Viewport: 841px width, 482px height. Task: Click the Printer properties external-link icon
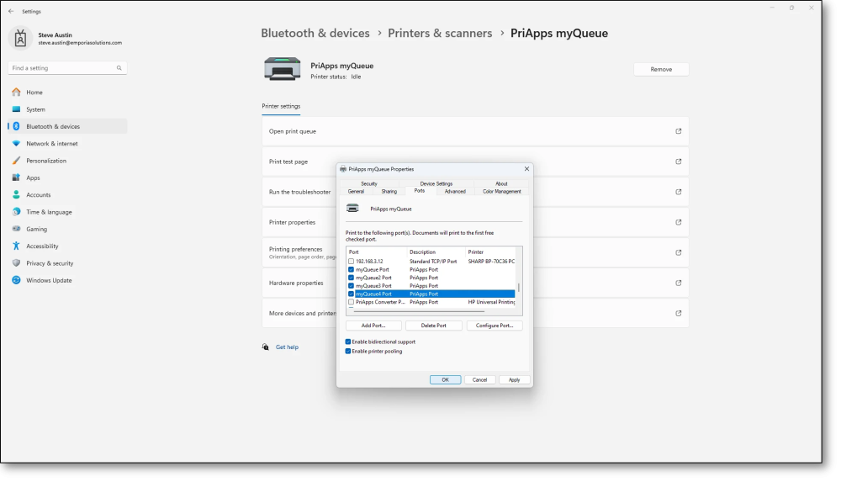pos(679,222)
